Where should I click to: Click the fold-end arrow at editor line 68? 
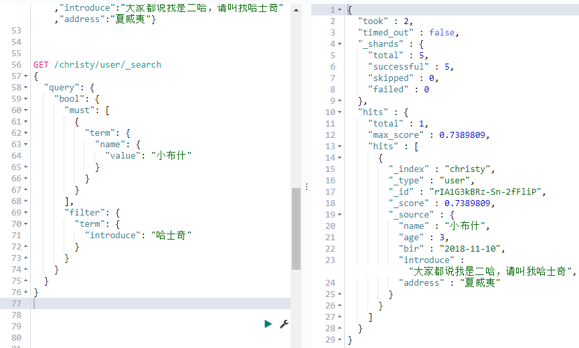26,201
